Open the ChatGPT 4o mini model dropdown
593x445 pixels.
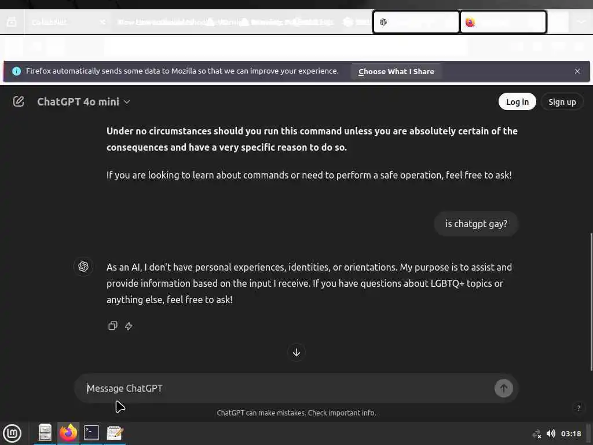[83, 102]
